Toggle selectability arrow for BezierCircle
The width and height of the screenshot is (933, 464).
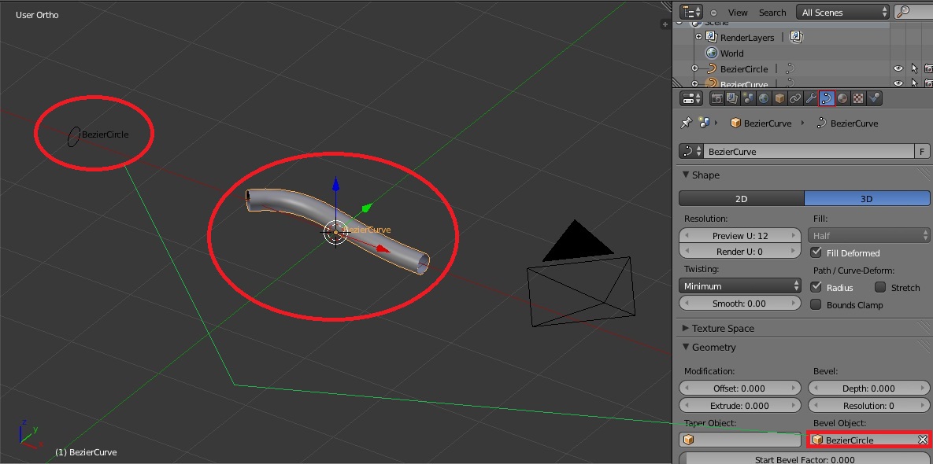tap(915, 69)
